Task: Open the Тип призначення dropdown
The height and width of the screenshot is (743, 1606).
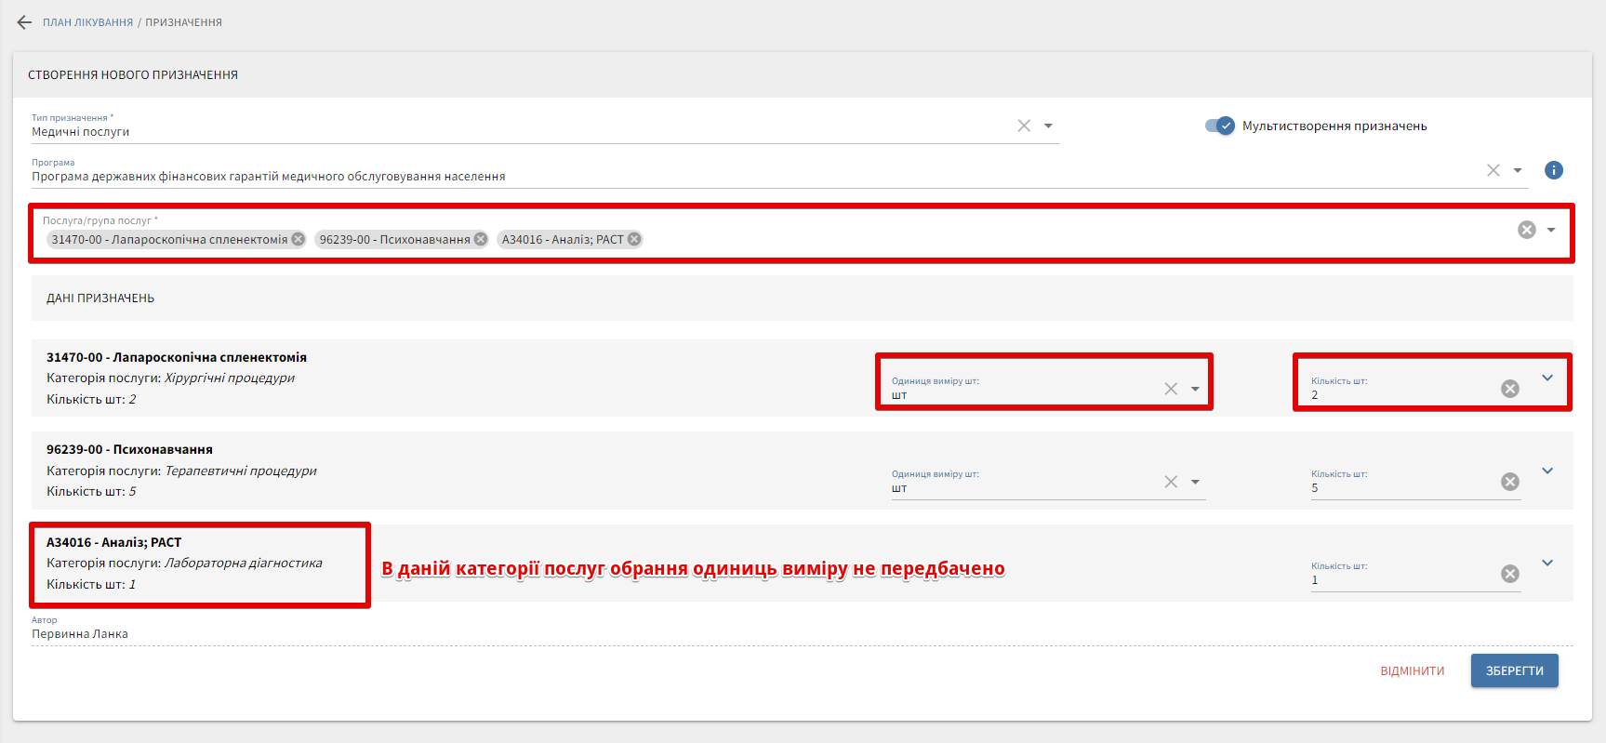Action: (1048, 126)
